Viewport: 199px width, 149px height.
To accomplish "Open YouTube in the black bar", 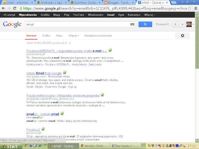I will tap(79, 15).
